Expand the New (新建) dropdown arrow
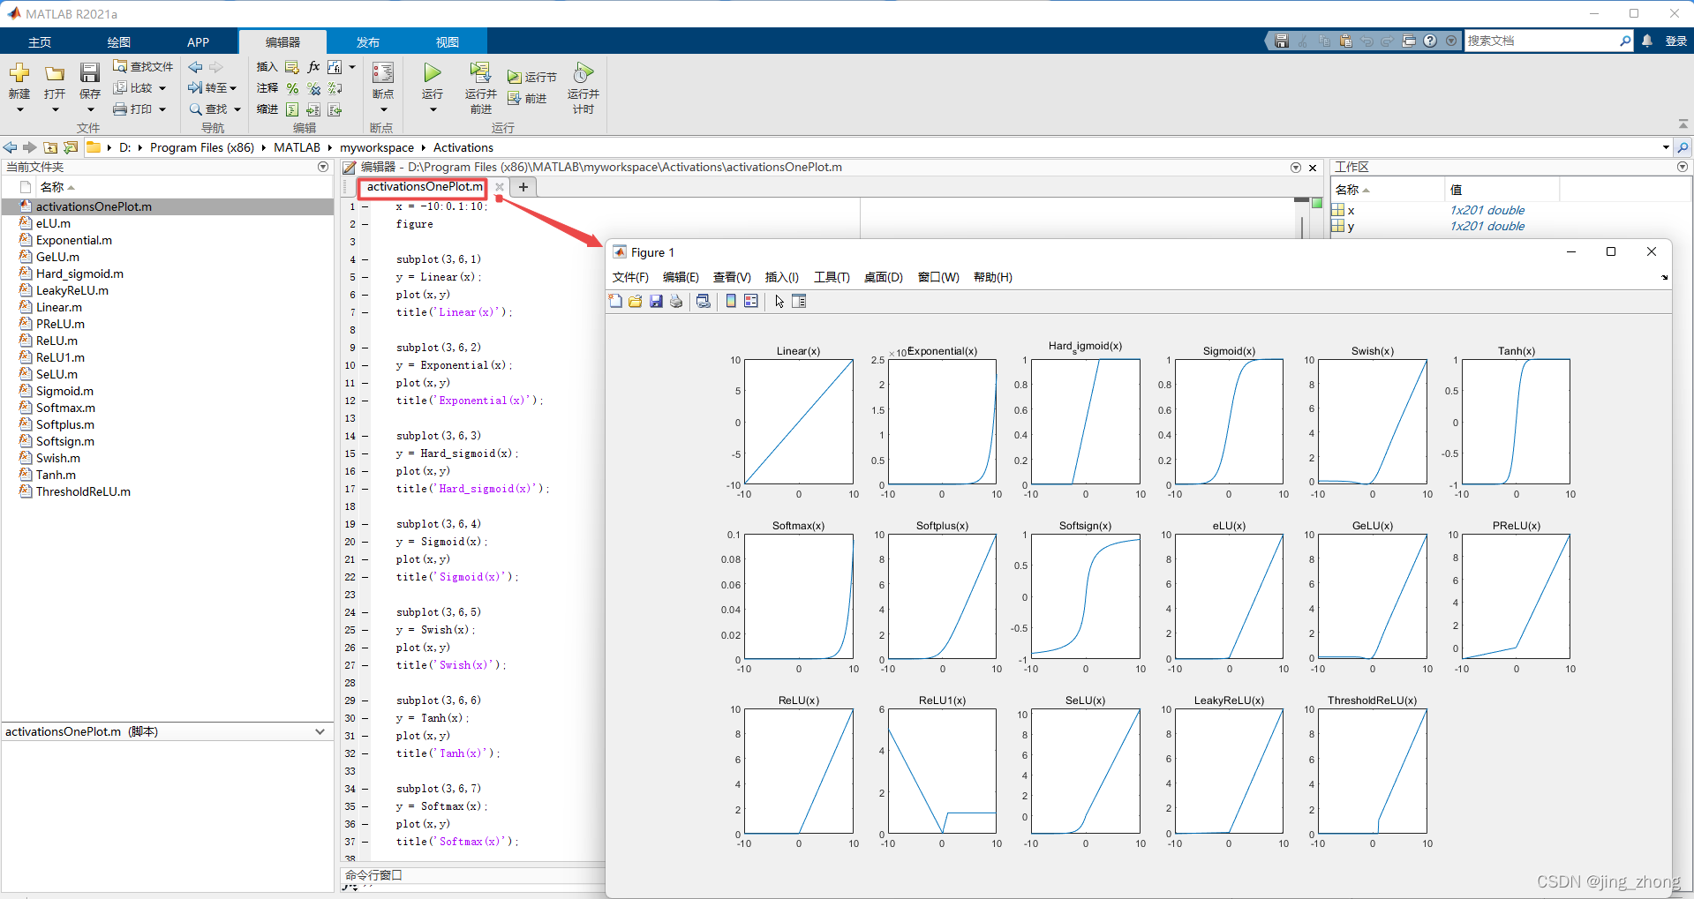1694x899 pixels. tap(19, 110)
